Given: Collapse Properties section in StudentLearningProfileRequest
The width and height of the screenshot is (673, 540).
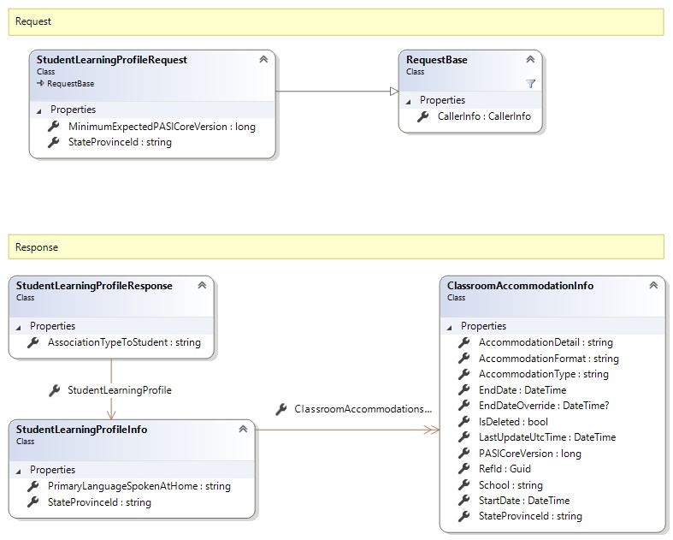Looking at the screenshot, I should [38, 110].
